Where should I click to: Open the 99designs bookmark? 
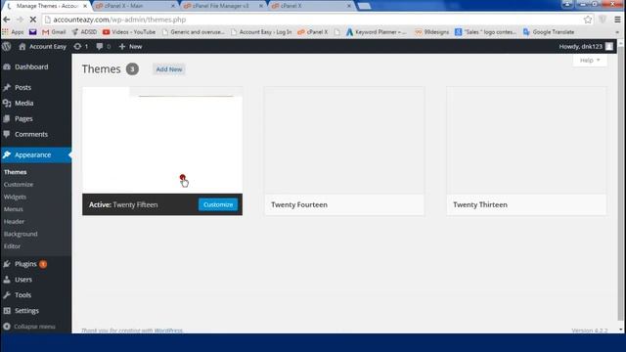coord(432,32)
